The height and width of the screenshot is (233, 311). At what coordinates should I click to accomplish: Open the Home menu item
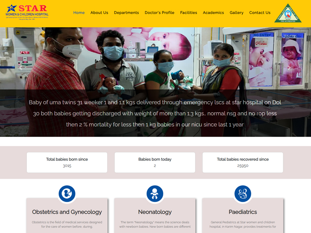coord(79,12)
